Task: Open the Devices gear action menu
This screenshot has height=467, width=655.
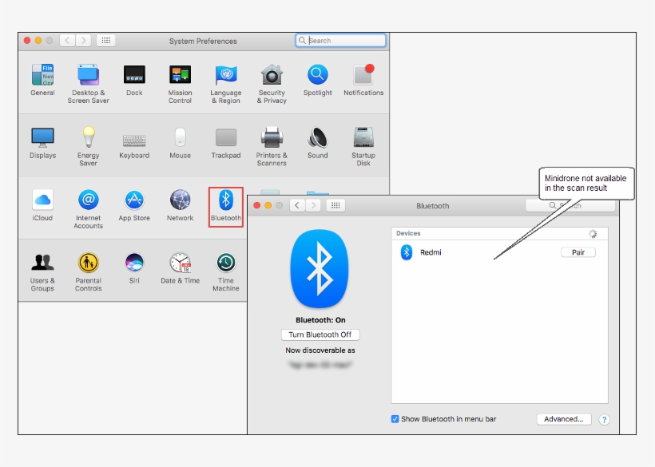Action: pos(592,233)
